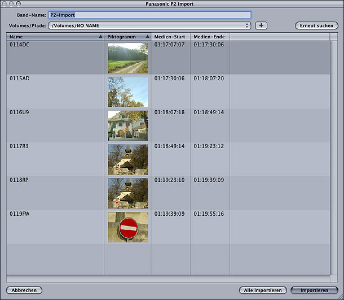
Task: Select the no-entry sign thumbnail of 0119FW
Action: click(128, 227)
